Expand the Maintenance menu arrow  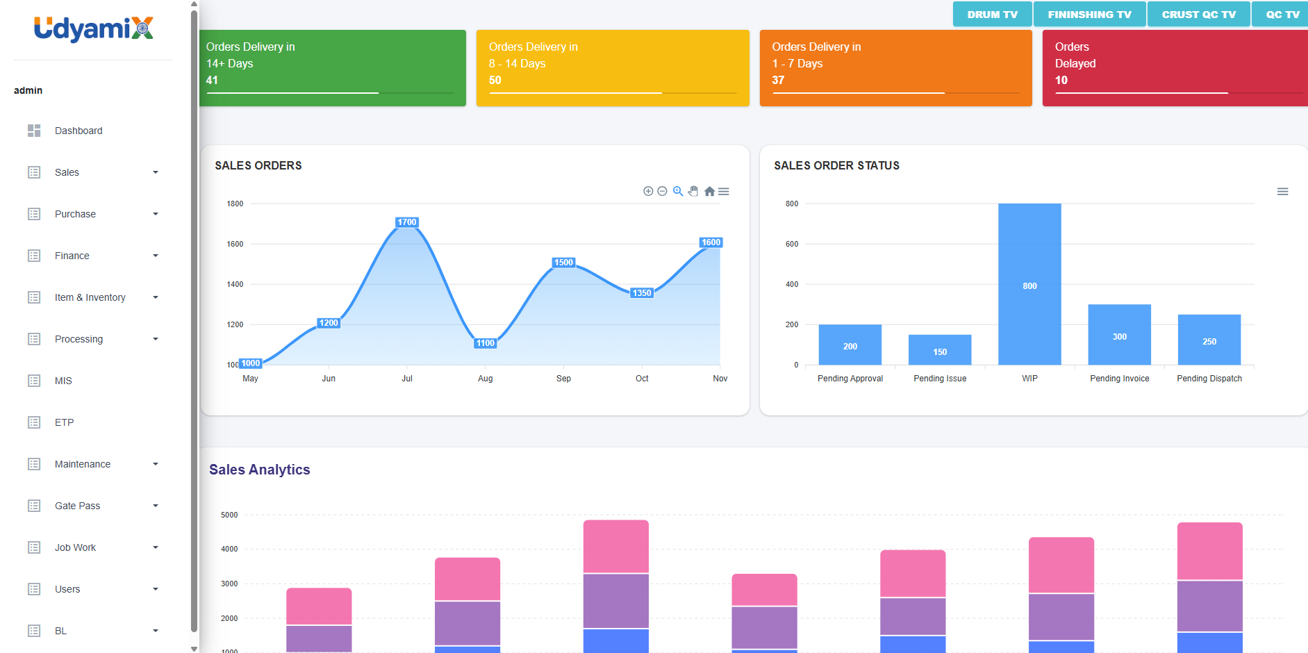(x=156, y=464)
